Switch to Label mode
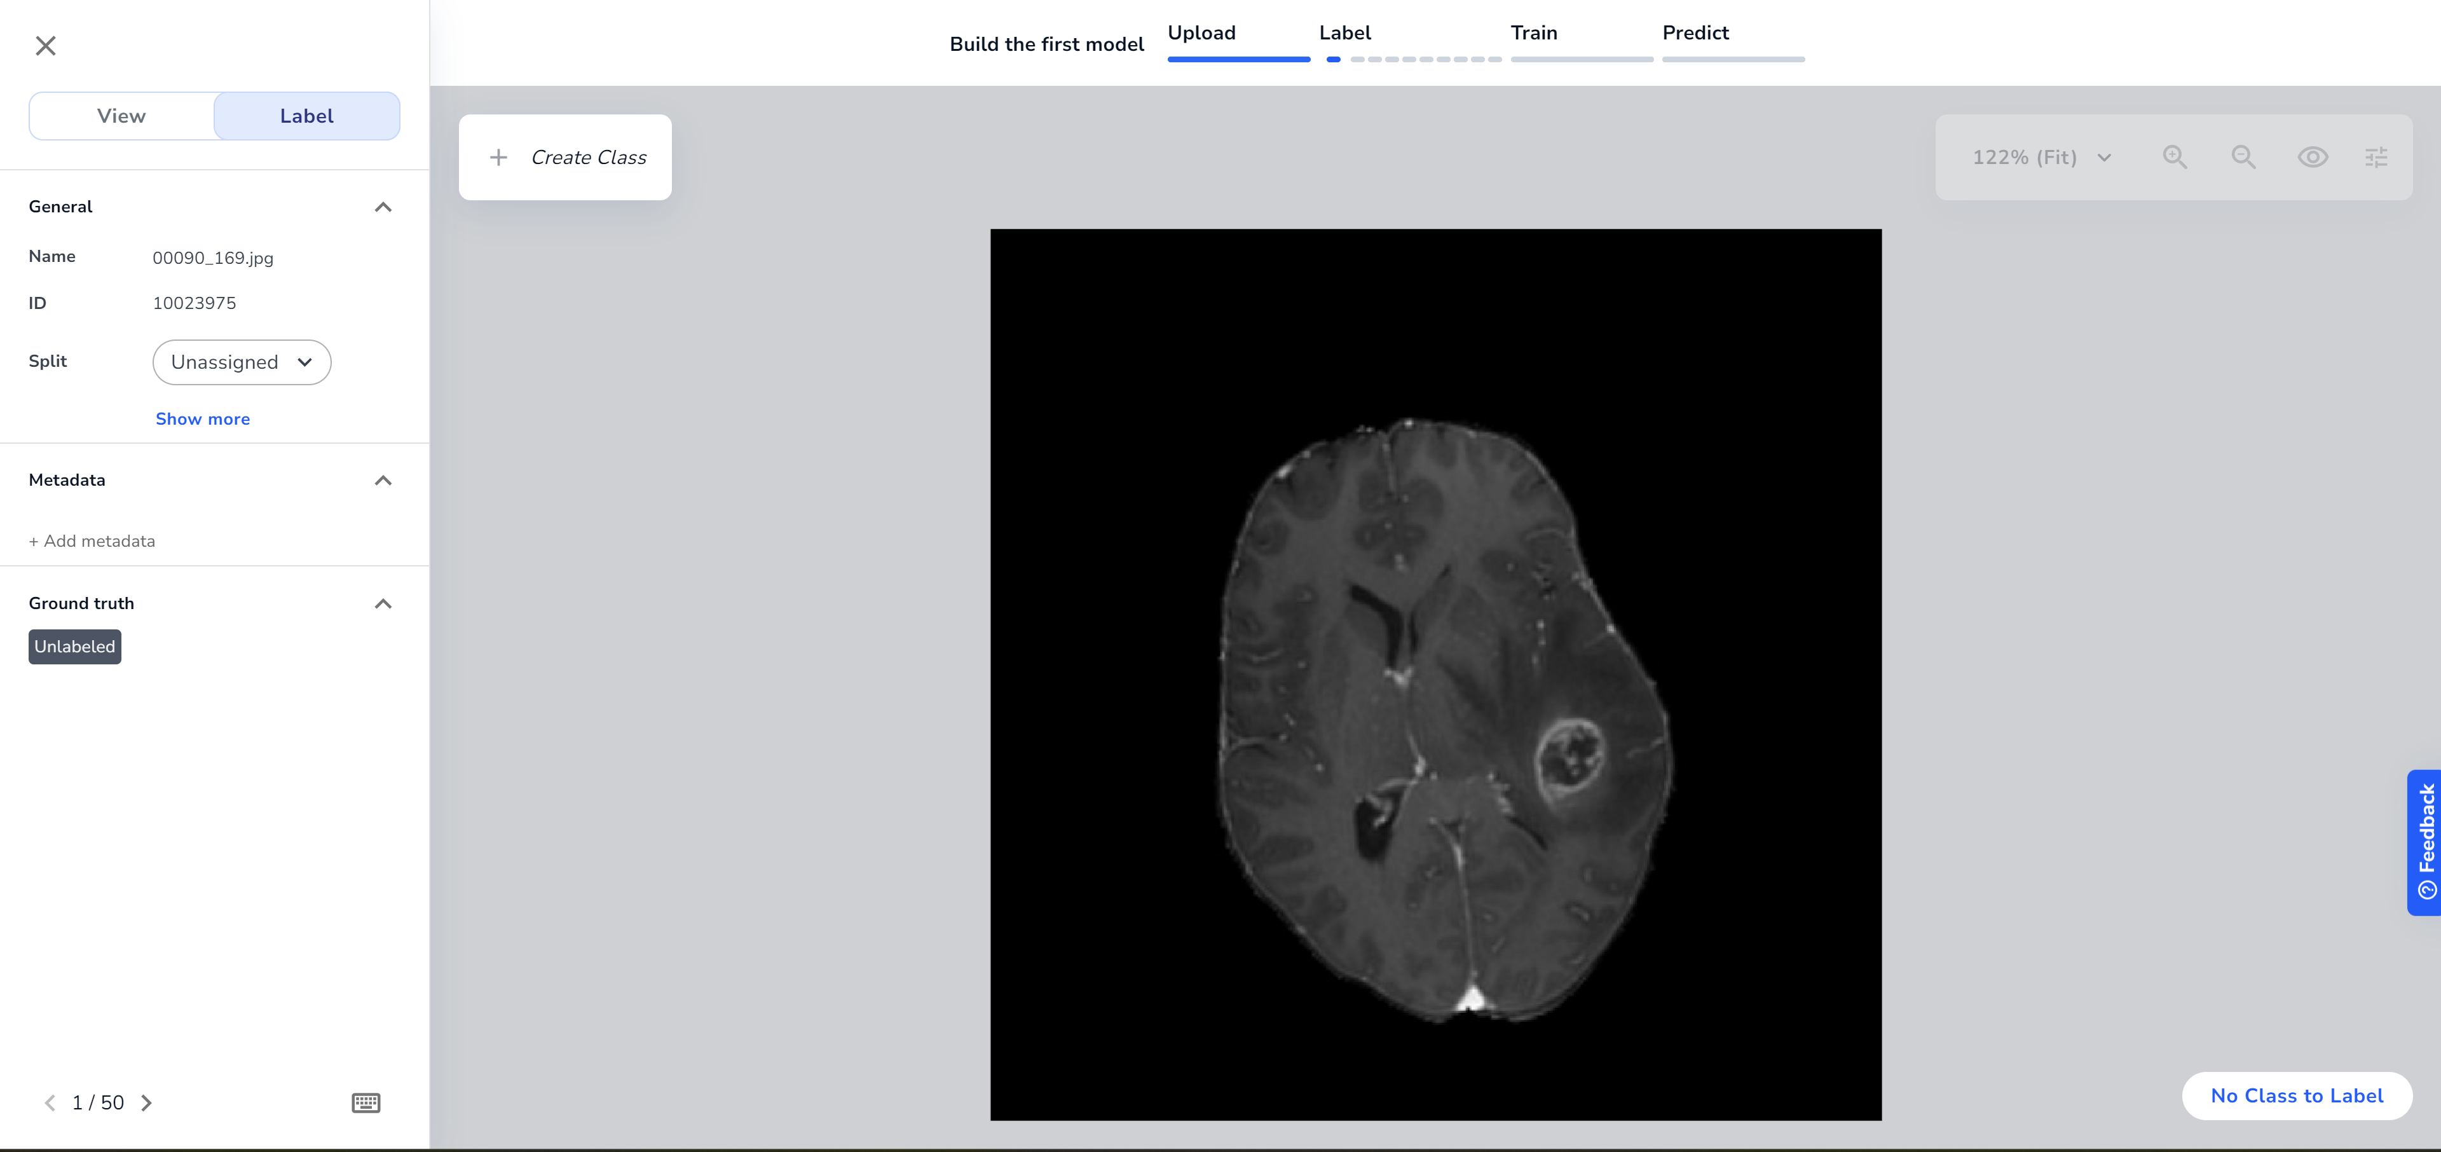Image resolution: width=2441 pixels, height=1152 pixels. [x=307, y=116]
